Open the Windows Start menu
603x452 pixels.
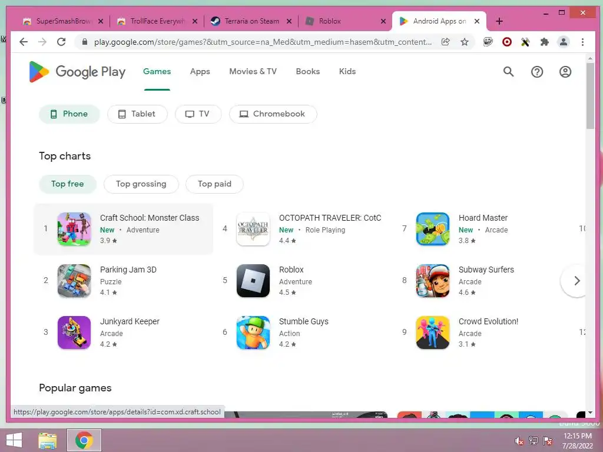pyautogui.click(x=14, y=440)
